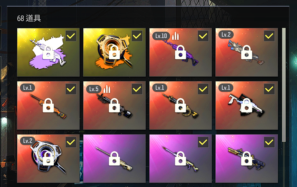Toggle checkmark on the Lv.5 black rifle
This screenshot has width=297, height=187.
click(x=137, y=89)
